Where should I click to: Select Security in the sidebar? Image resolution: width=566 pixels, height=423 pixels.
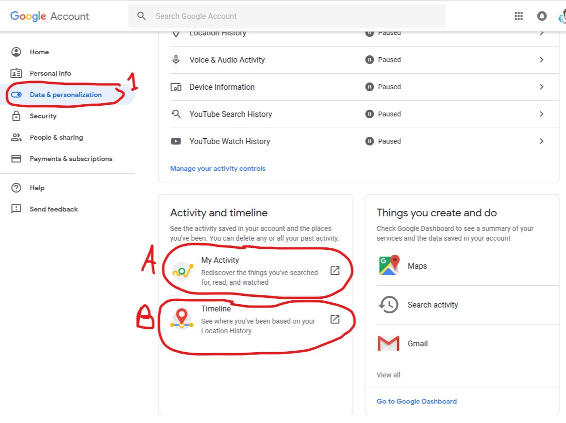[43, 116]
